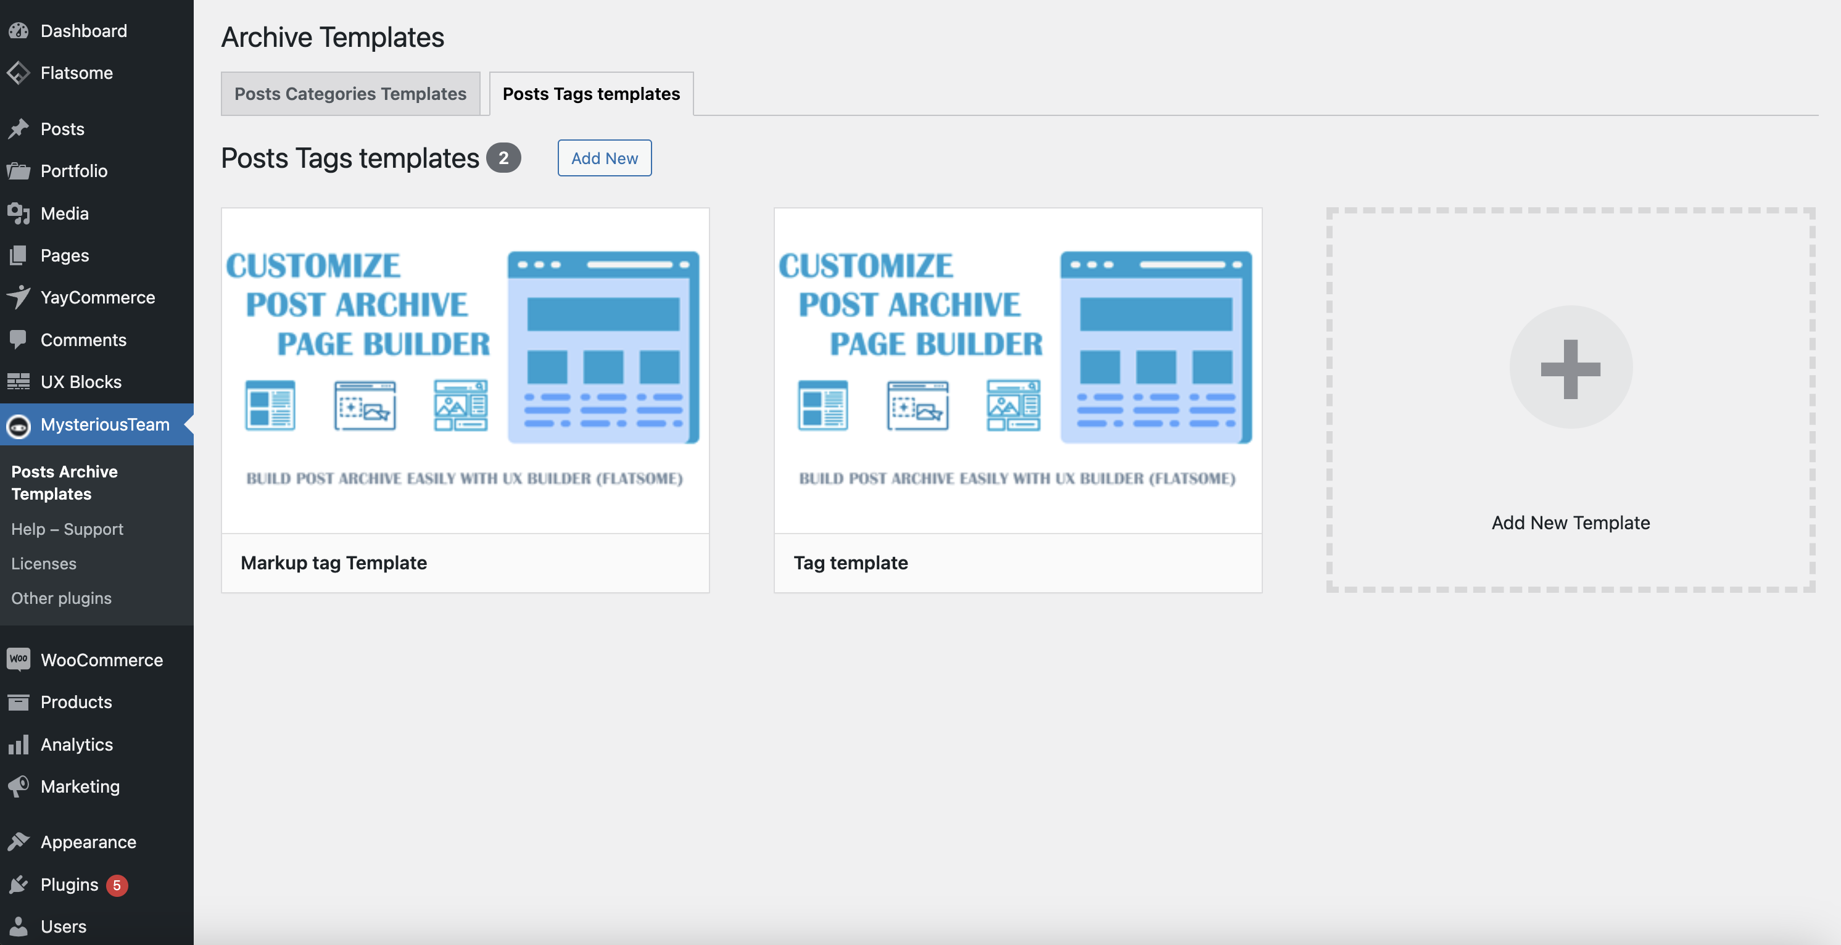The image size is (1841, 945).
Task: Click the large plus circle icon
Action: pos(1570,368)
